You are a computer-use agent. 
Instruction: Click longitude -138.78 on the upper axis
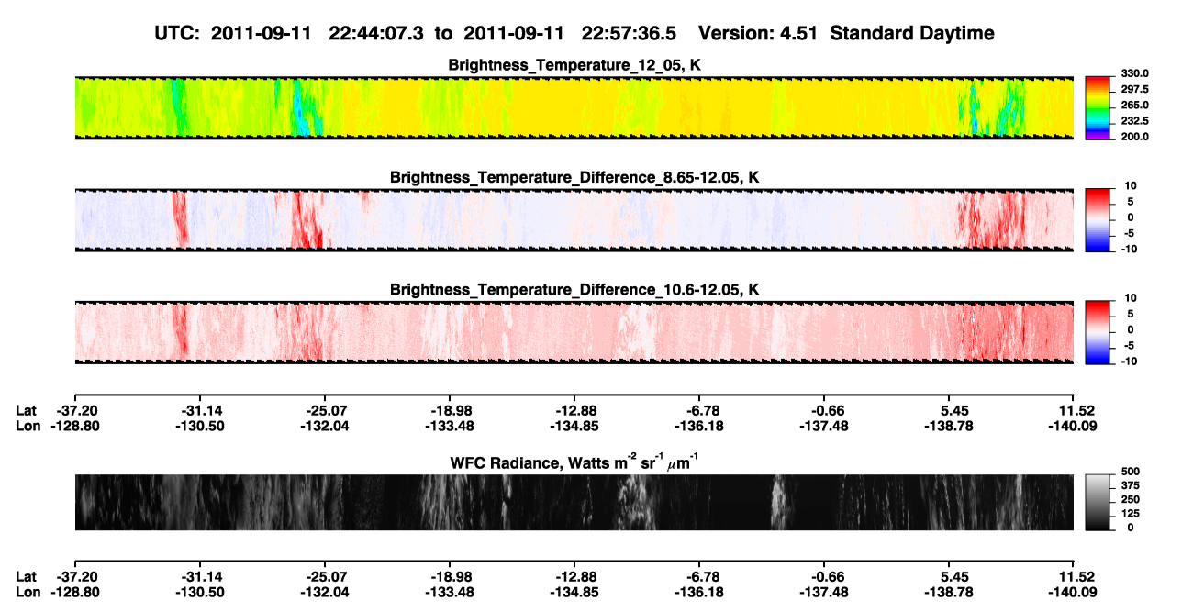coord(948,426)
